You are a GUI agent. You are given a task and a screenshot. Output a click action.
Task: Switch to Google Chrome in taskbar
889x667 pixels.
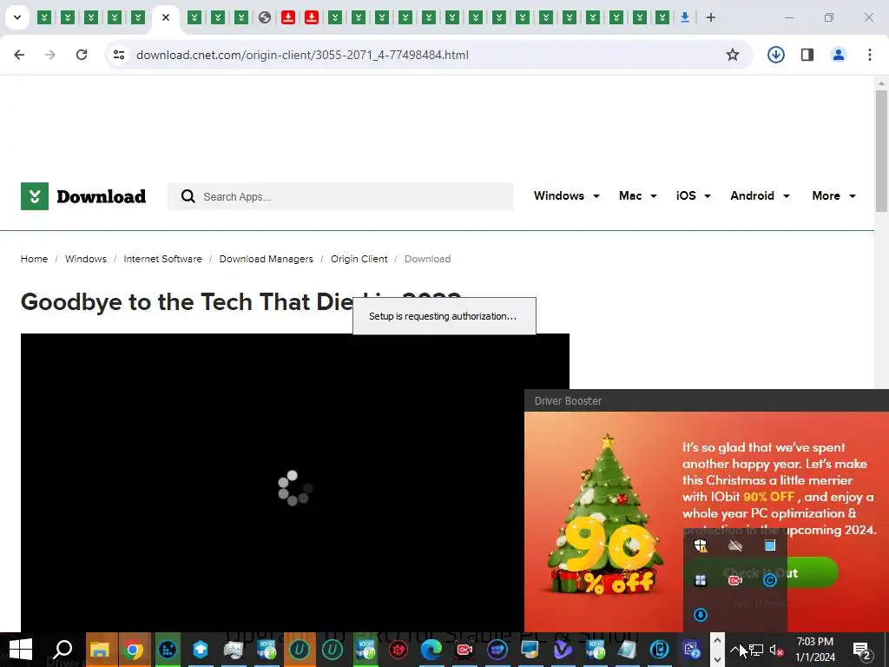tap(134, 650)
